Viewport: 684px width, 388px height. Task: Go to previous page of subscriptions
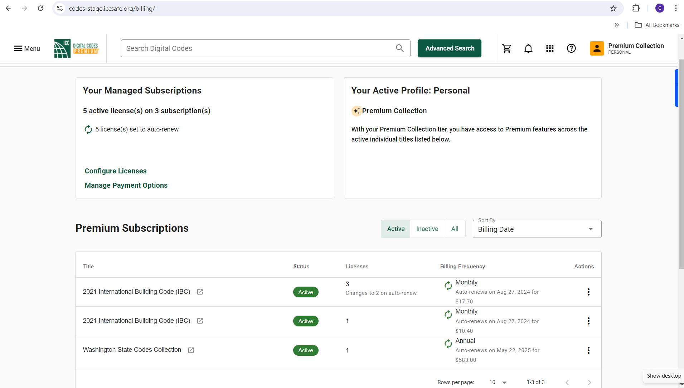tap(567, 382)
